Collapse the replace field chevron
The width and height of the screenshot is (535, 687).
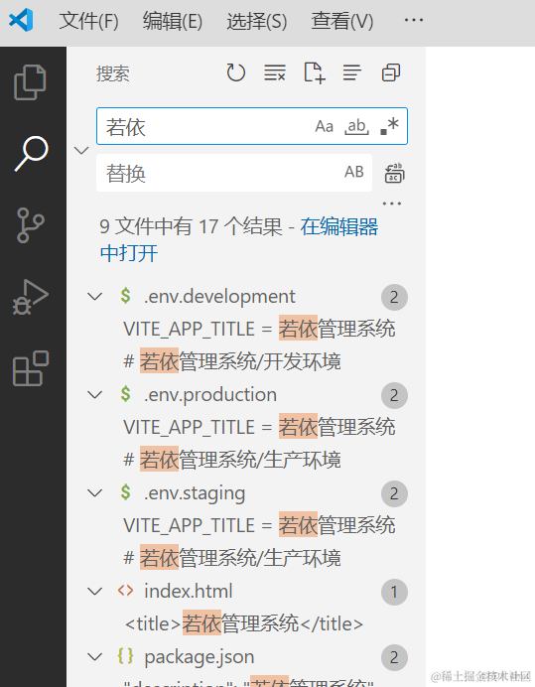pyautogui.click(x=81, y=151)
